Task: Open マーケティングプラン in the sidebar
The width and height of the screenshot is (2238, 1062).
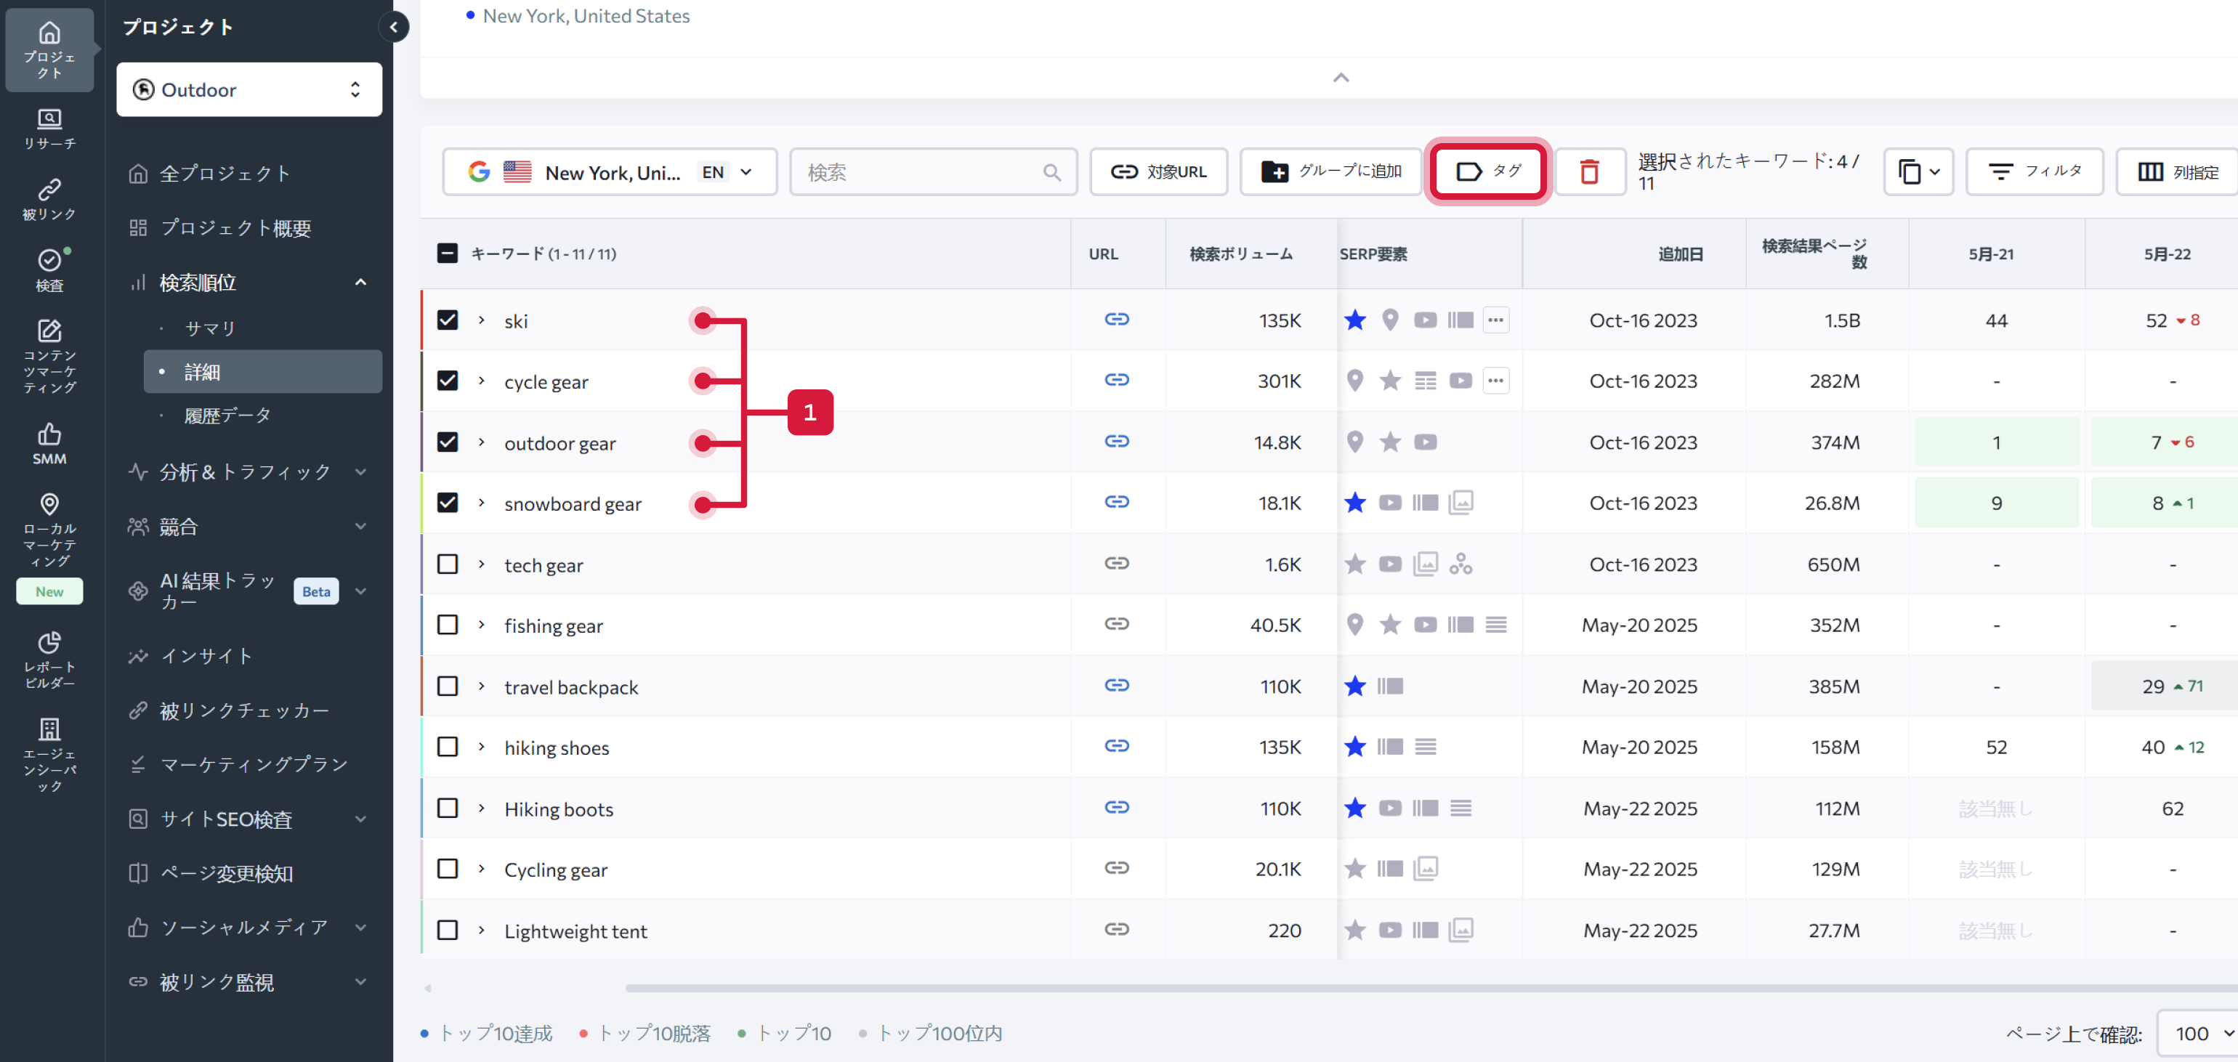Action: (x=254, y=764)
